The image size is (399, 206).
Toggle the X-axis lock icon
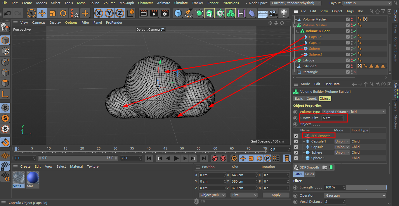click(99, 13)
